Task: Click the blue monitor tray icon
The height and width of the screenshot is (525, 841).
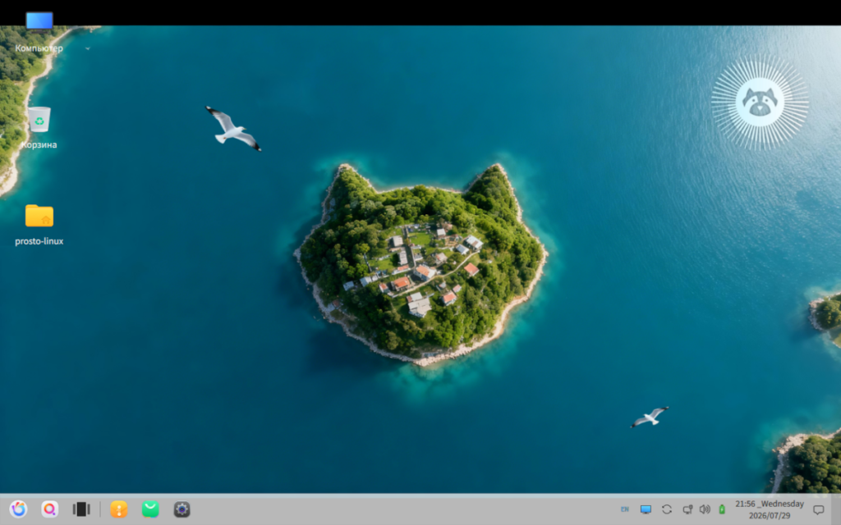Action: [646, 509]
